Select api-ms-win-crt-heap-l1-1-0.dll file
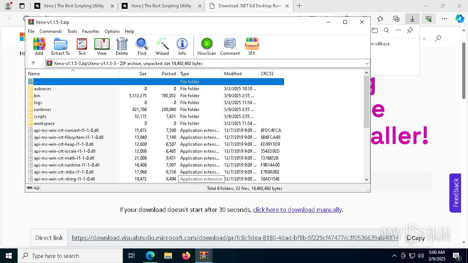This screenshot has height=263, width=468. click(156, 144)
